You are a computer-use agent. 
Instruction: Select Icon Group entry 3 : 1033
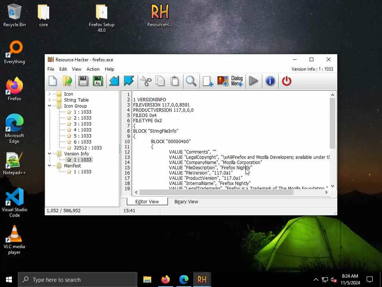[x=82, y=124]
